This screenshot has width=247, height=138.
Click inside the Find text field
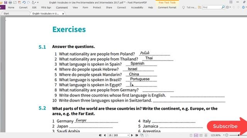coord(212,7)
